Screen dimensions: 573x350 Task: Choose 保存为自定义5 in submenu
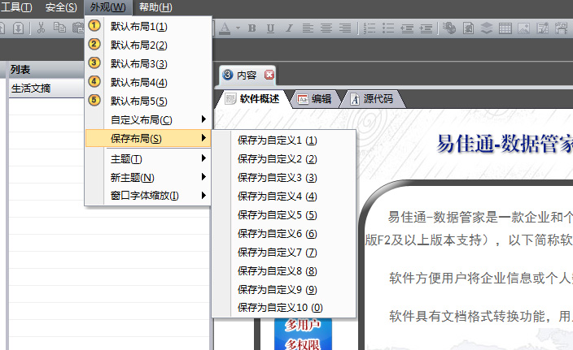point(277,215)
